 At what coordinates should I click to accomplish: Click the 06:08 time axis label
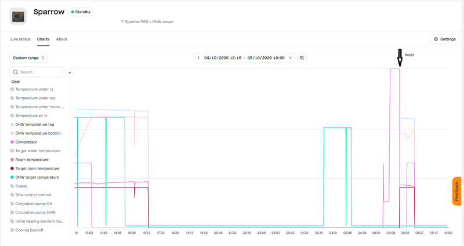[x=390, y=233]
